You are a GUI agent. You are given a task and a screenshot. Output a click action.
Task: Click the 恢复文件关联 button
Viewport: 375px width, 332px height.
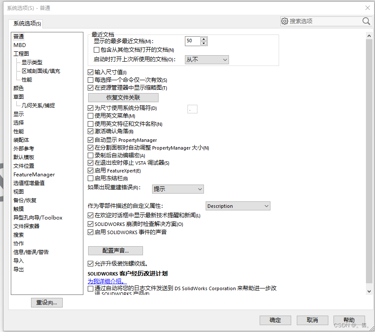click(123, 97)
